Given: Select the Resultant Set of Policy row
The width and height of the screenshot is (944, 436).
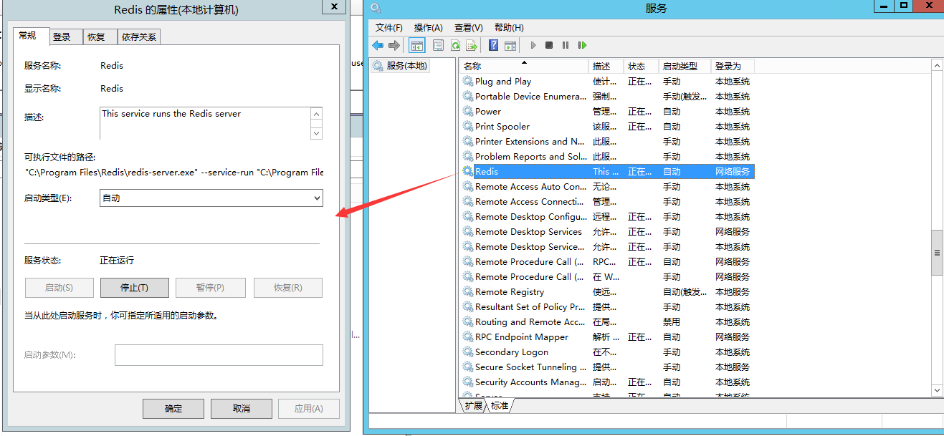Looking at the screenshot, I should (x=607, y=306).
